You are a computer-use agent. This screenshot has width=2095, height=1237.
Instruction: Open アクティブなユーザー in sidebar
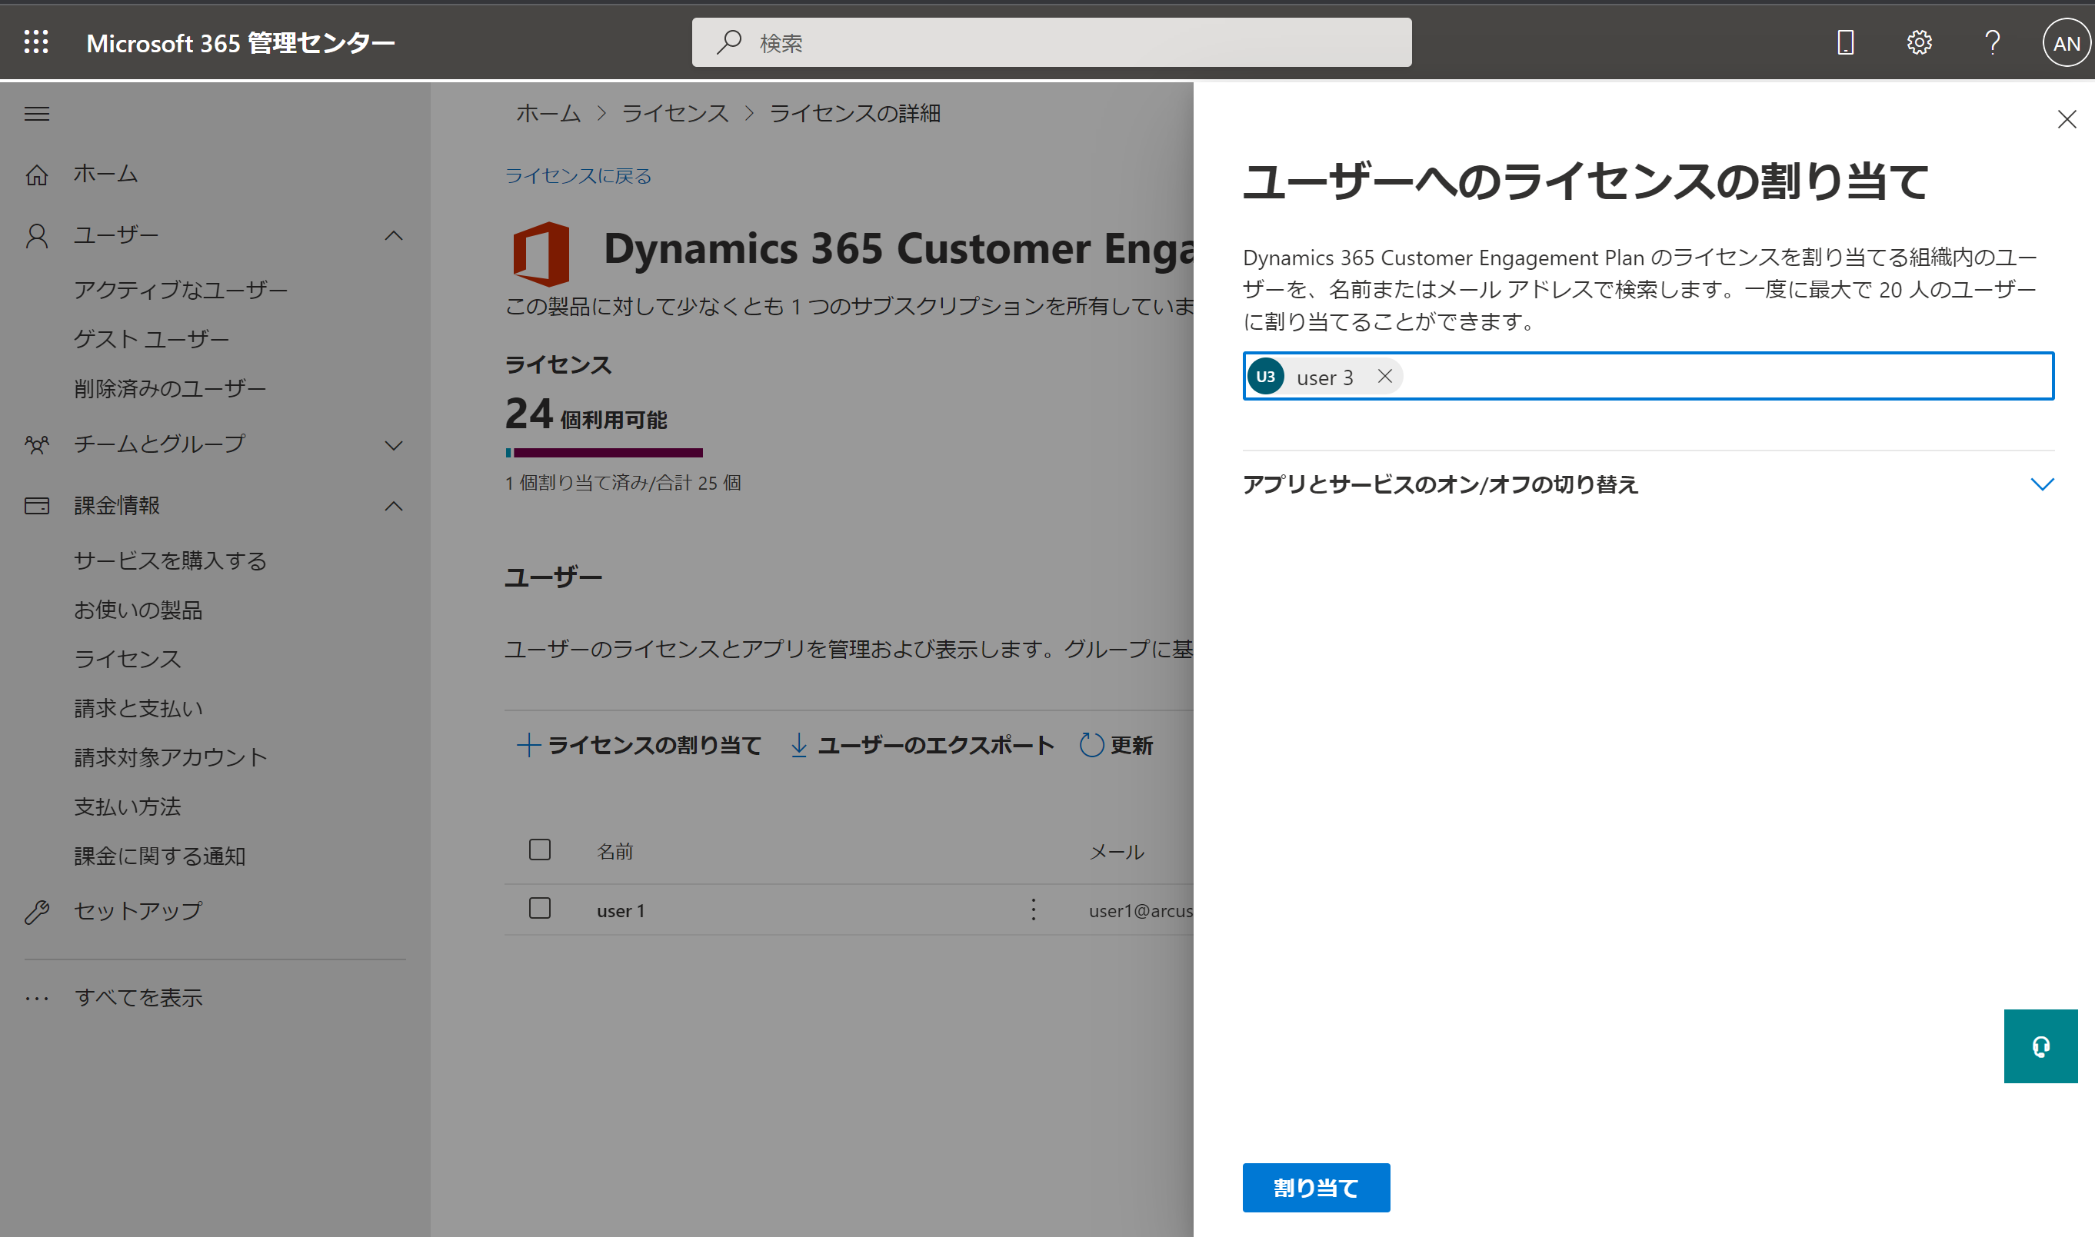pyautogui.click(x=181, y=290)
